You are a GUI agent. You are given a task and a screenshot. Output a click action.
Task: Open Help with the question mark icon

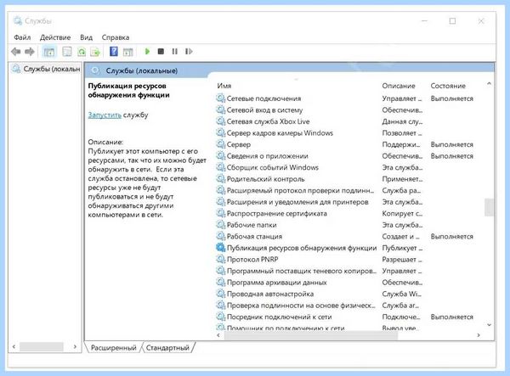(x=114, y=51)
